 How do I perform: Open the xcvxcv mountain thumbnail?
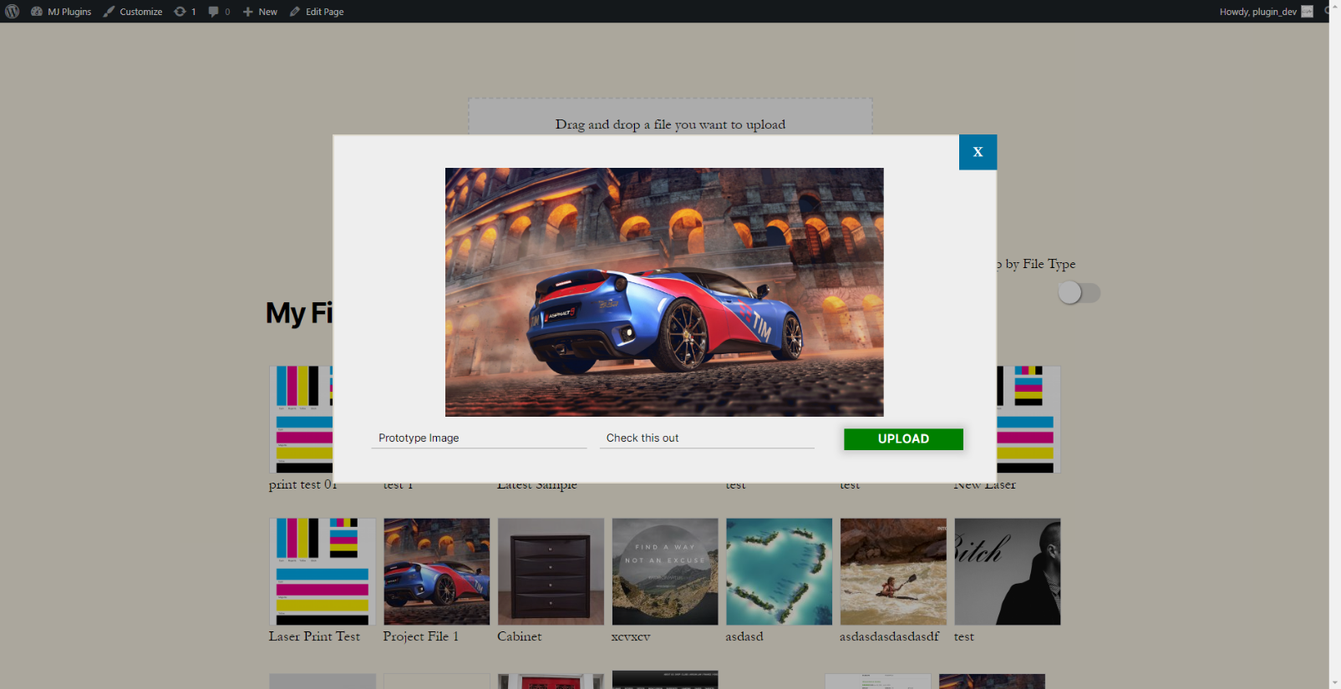tap(665, 572)
